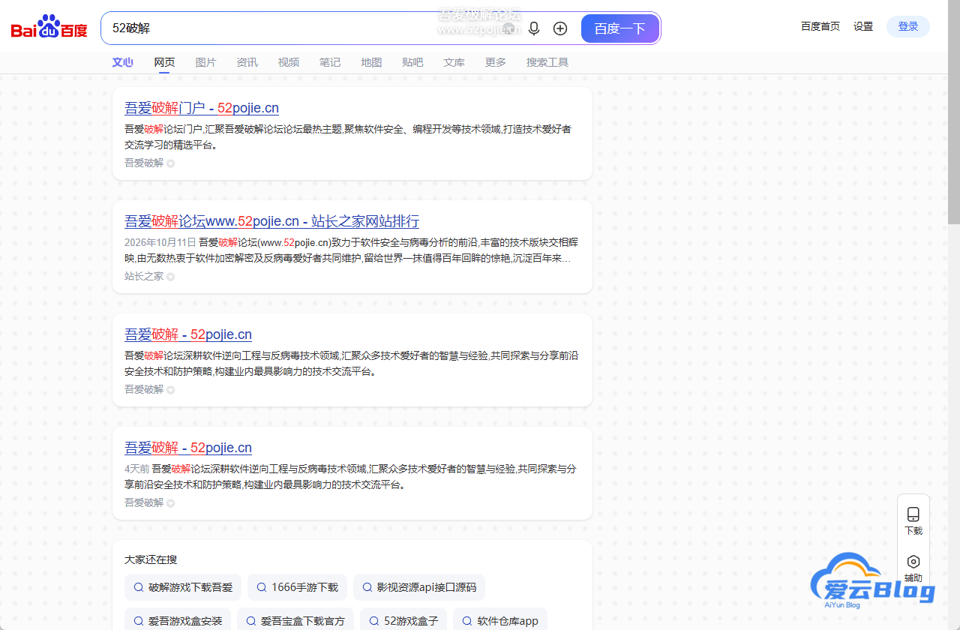Search the suggestion 1666手游下载
This screenshot has width=960, height=630.
pos(297,587)
